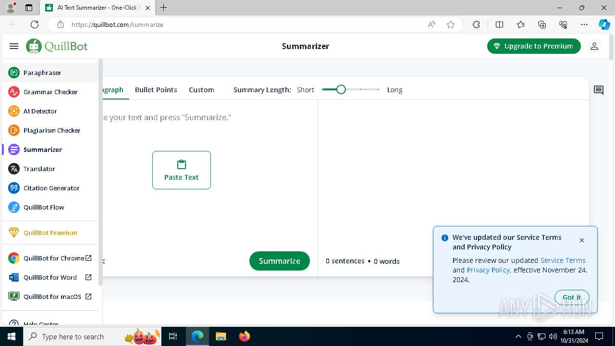This screenshot has width=615, height=346.
Task: Click Got it on the notice
Action: (572, 297)
